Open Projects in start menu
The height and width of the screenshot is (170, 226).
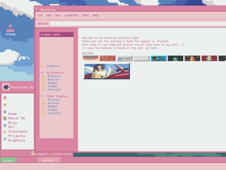tap(17, 136)
